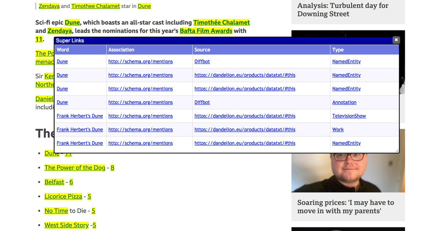Open the TelevisionShow type link
This screenshot has height=231, width=430.
coord(349,116)
